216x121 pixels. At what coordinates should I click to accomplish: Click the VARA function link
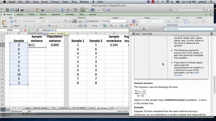(x=187, y=74)
